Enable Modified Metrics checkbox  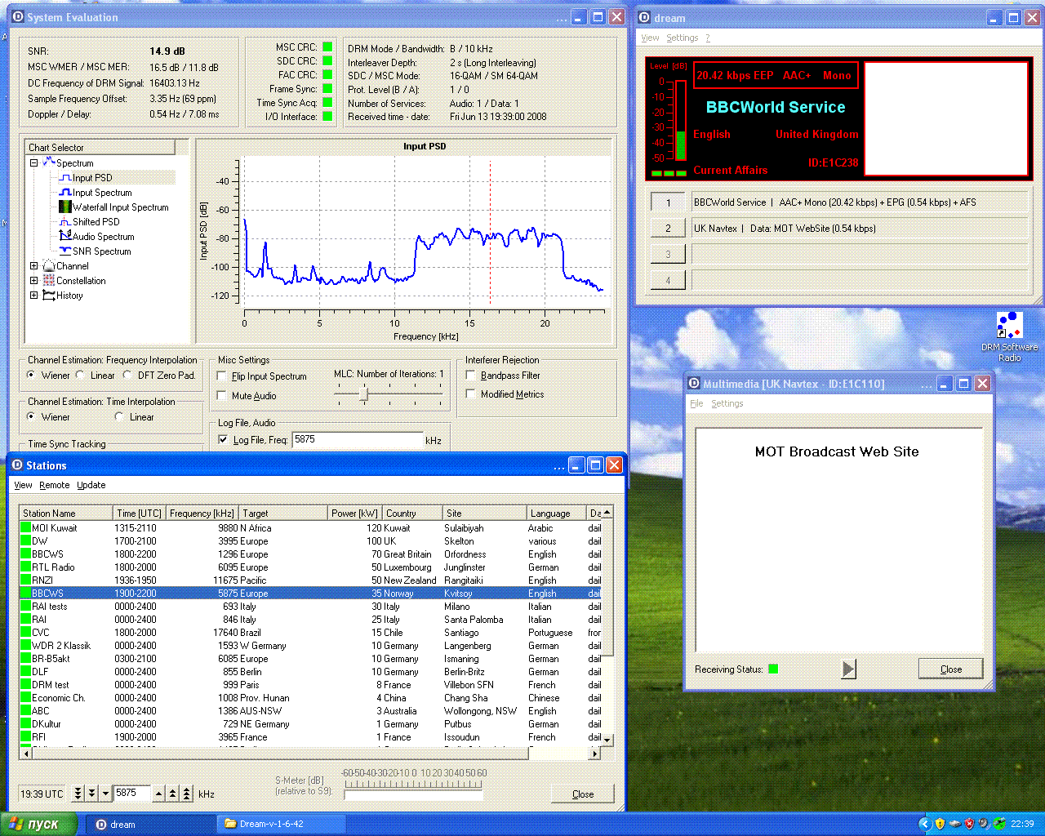click(x=470, y=394)
